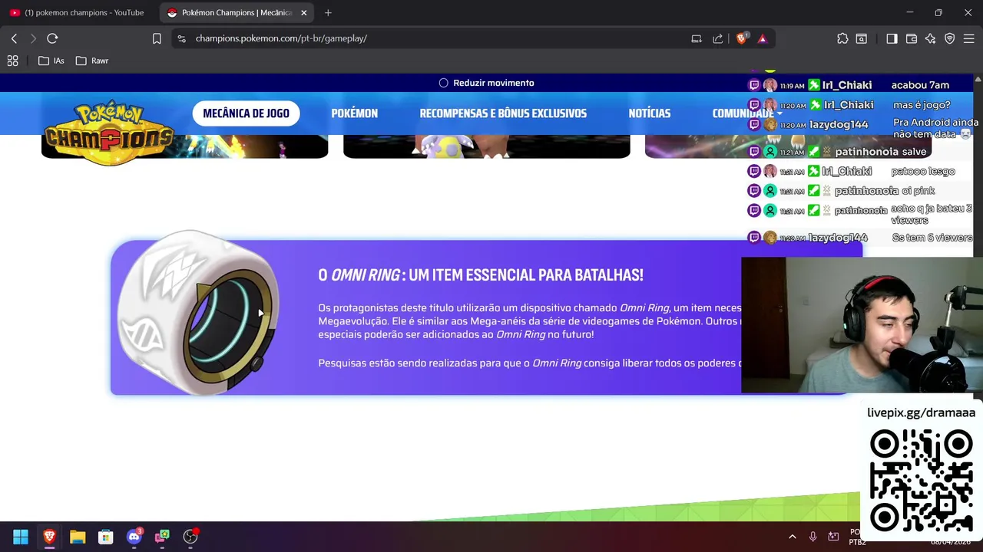Open File Explorer from taskbar

coord(78,537)
